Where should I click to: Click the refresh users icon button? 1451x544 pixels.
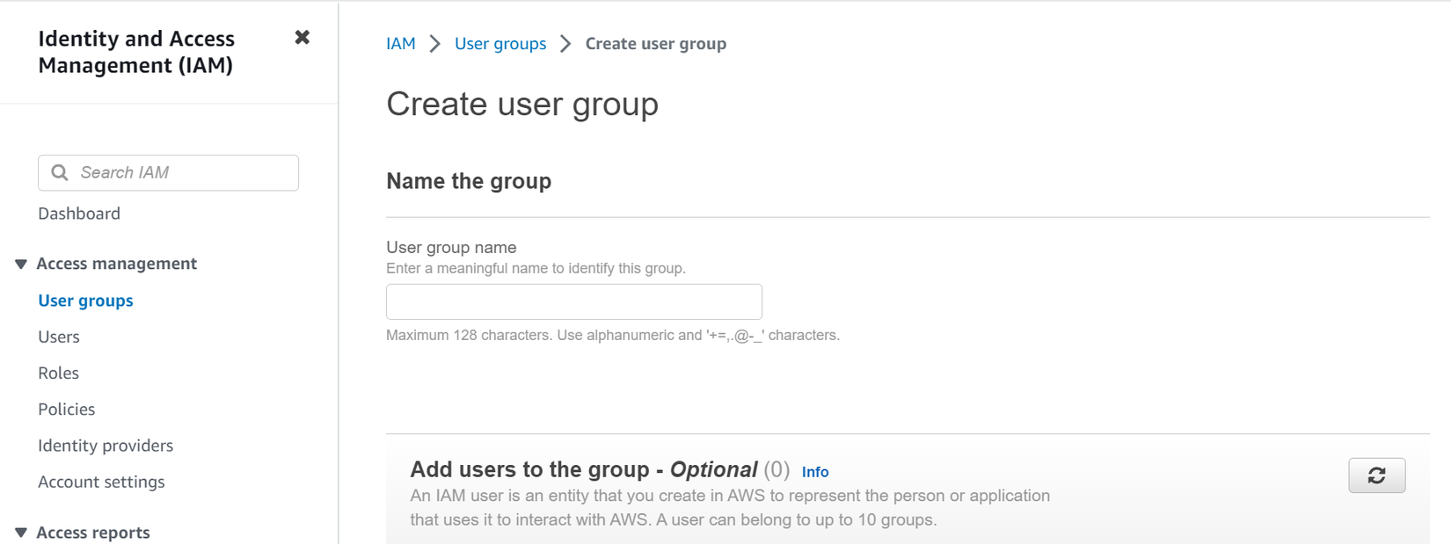pyautogui.click(x=1376, y=475)
